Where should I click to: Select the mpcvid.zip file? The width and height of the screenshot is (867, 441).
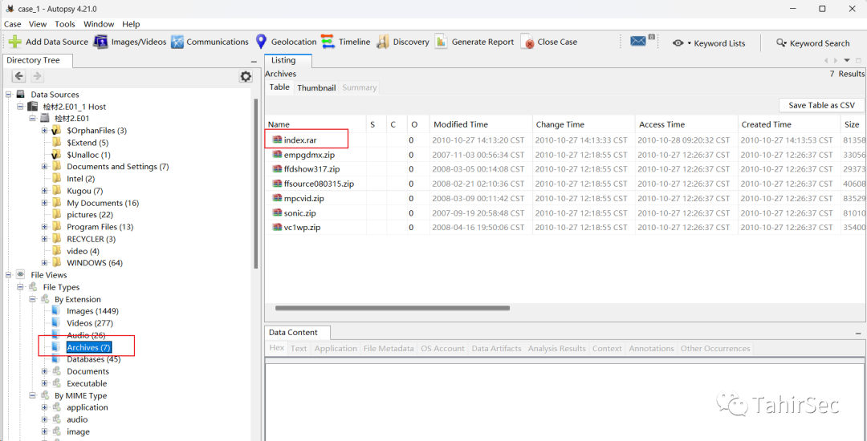point(303,198)
